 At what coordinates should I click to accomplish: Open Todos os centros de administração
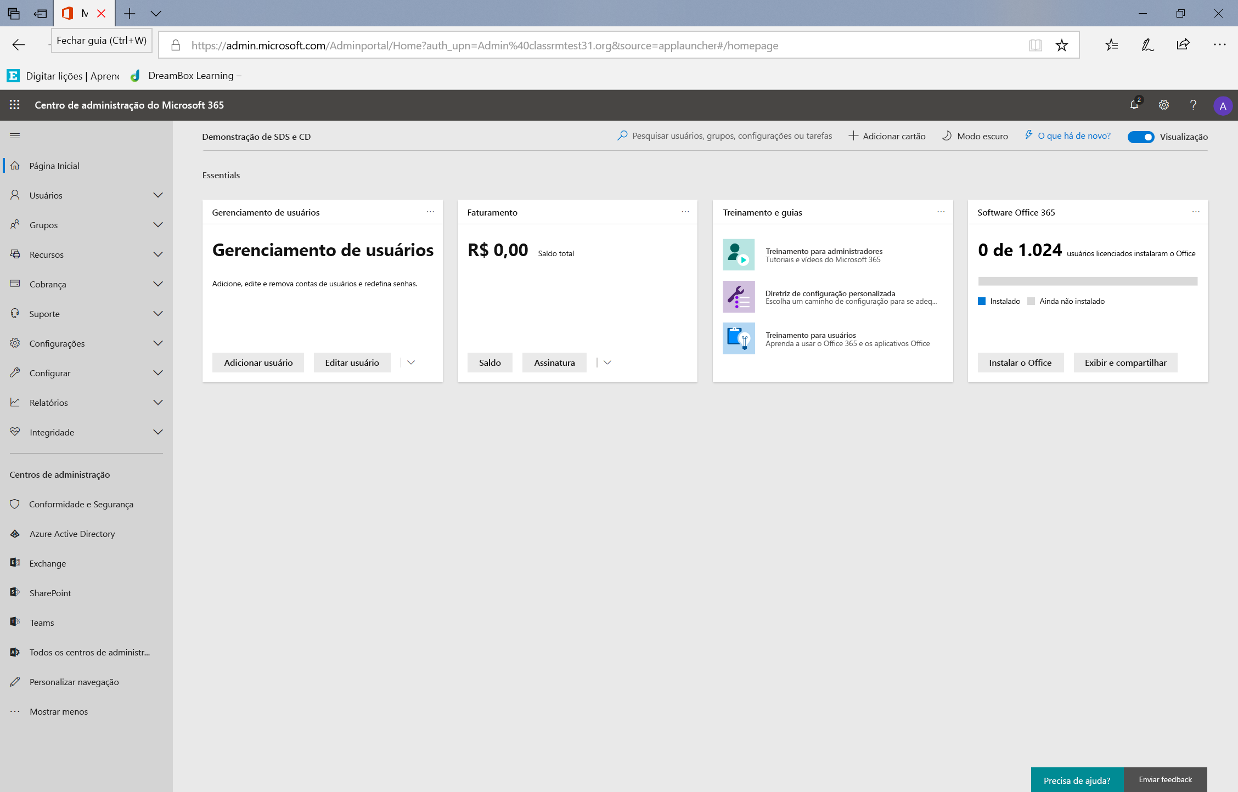coord(89,652)
